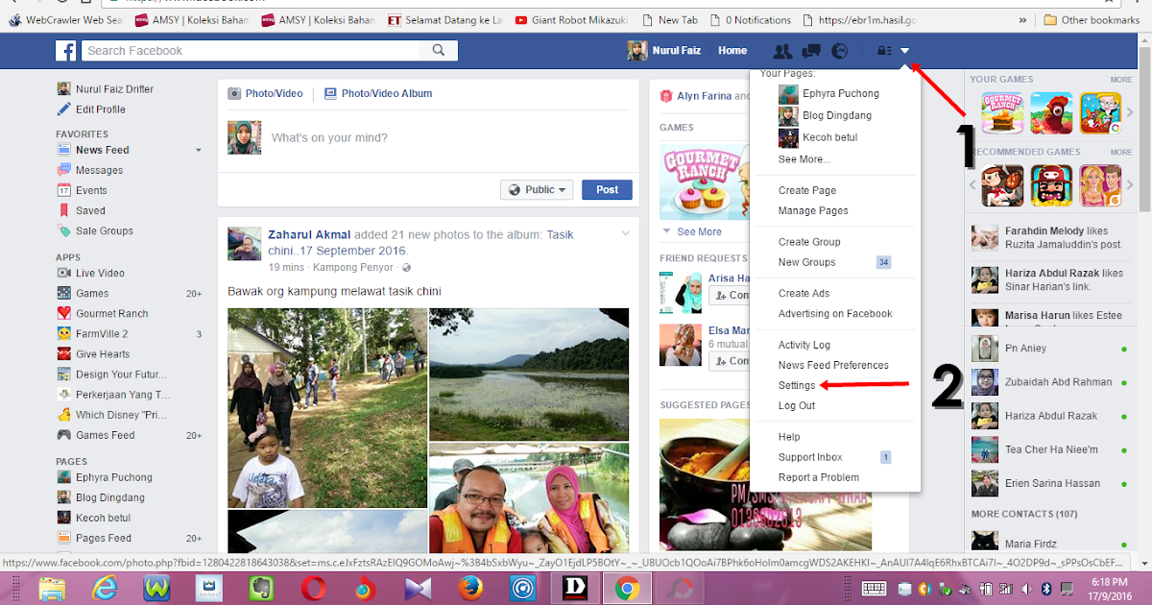The image size is (1152, 605).
Task: Click the Chrome taskbar icon
Action: point(626,588)
